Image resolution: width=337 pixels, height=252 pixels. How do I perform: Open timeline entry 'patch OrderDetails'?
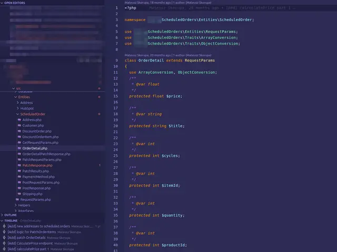[x=27, y=238]
